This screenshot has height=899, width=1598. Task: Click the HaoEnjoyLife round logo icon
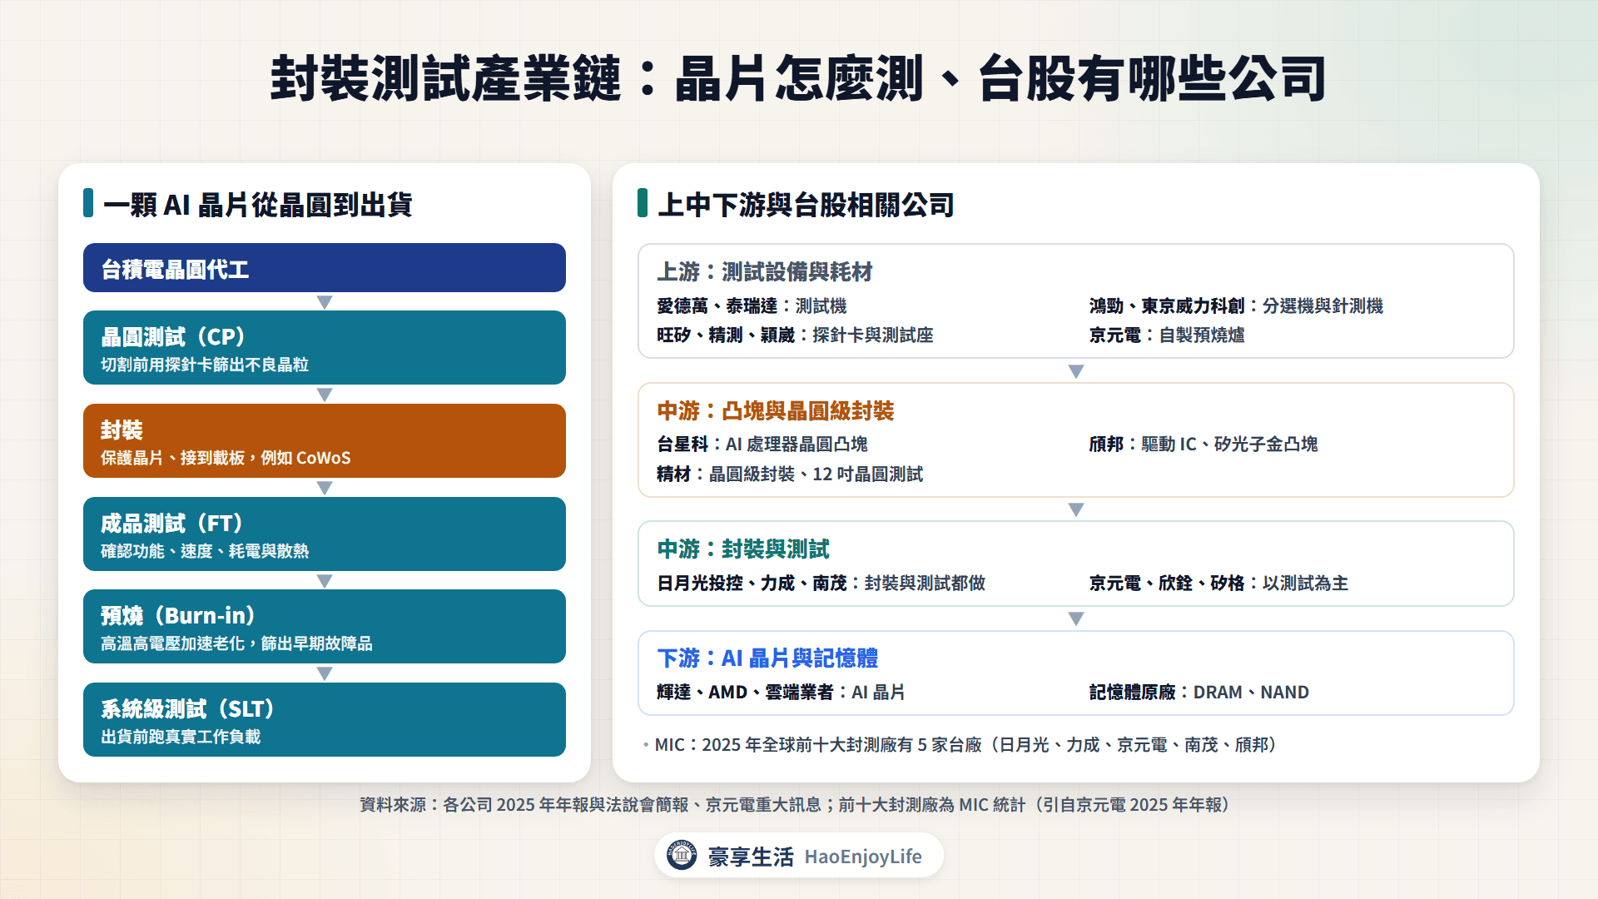(682, 855)
